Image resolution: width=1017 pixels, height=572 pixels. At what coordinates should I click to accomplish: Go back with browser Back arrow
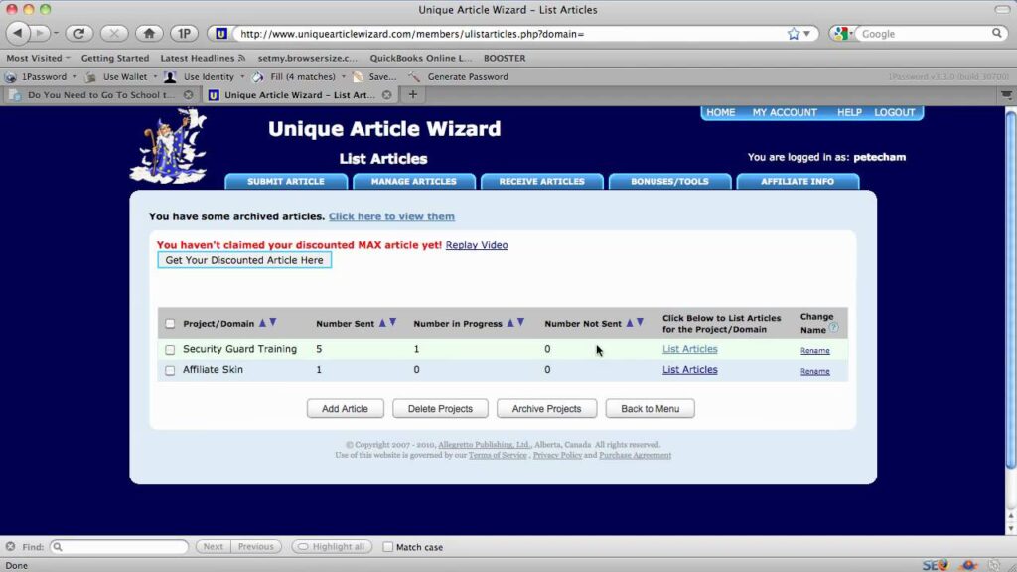coord(18,33)
